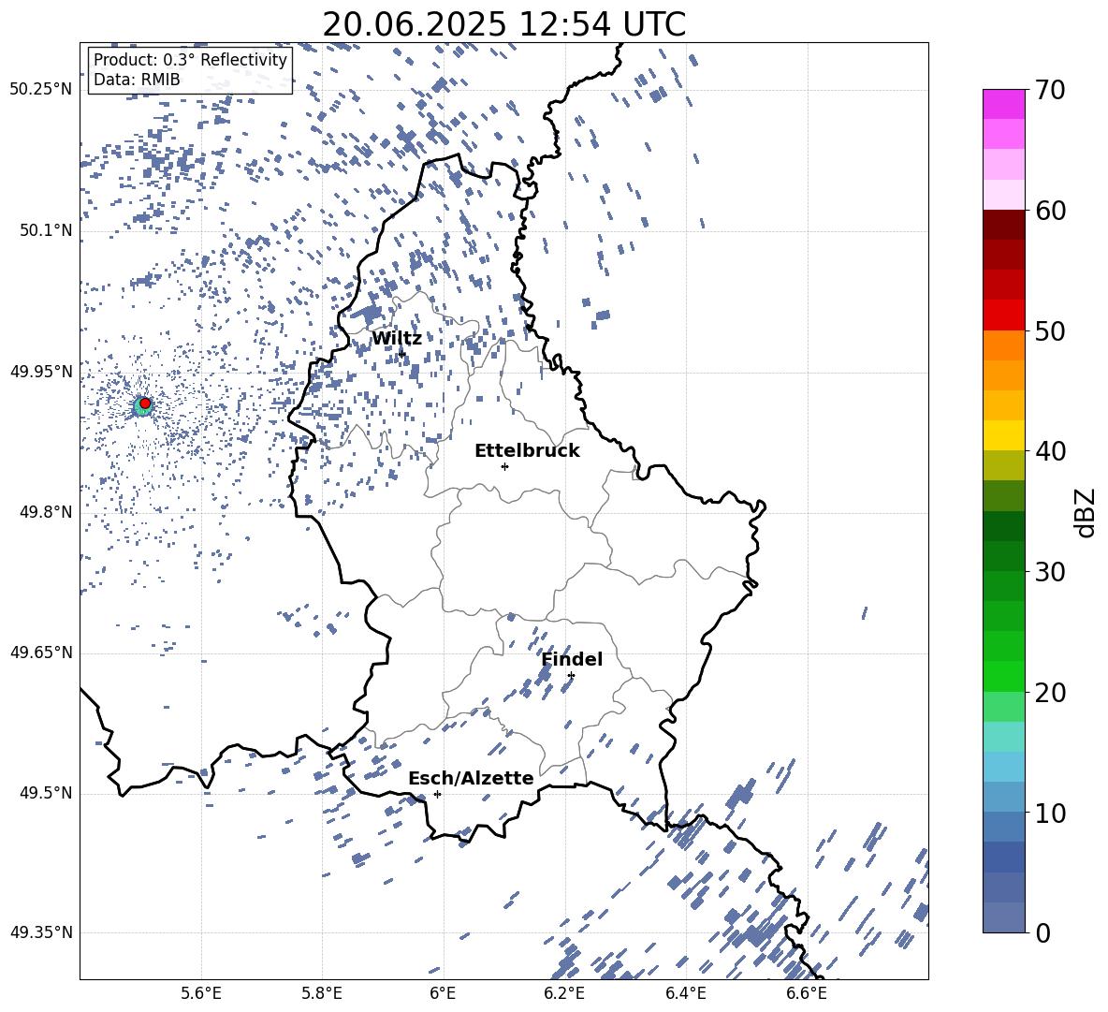Click the 5.6°E longitude label
The width and height of the screenshot is (1108, 1012).
coord(201,993)
